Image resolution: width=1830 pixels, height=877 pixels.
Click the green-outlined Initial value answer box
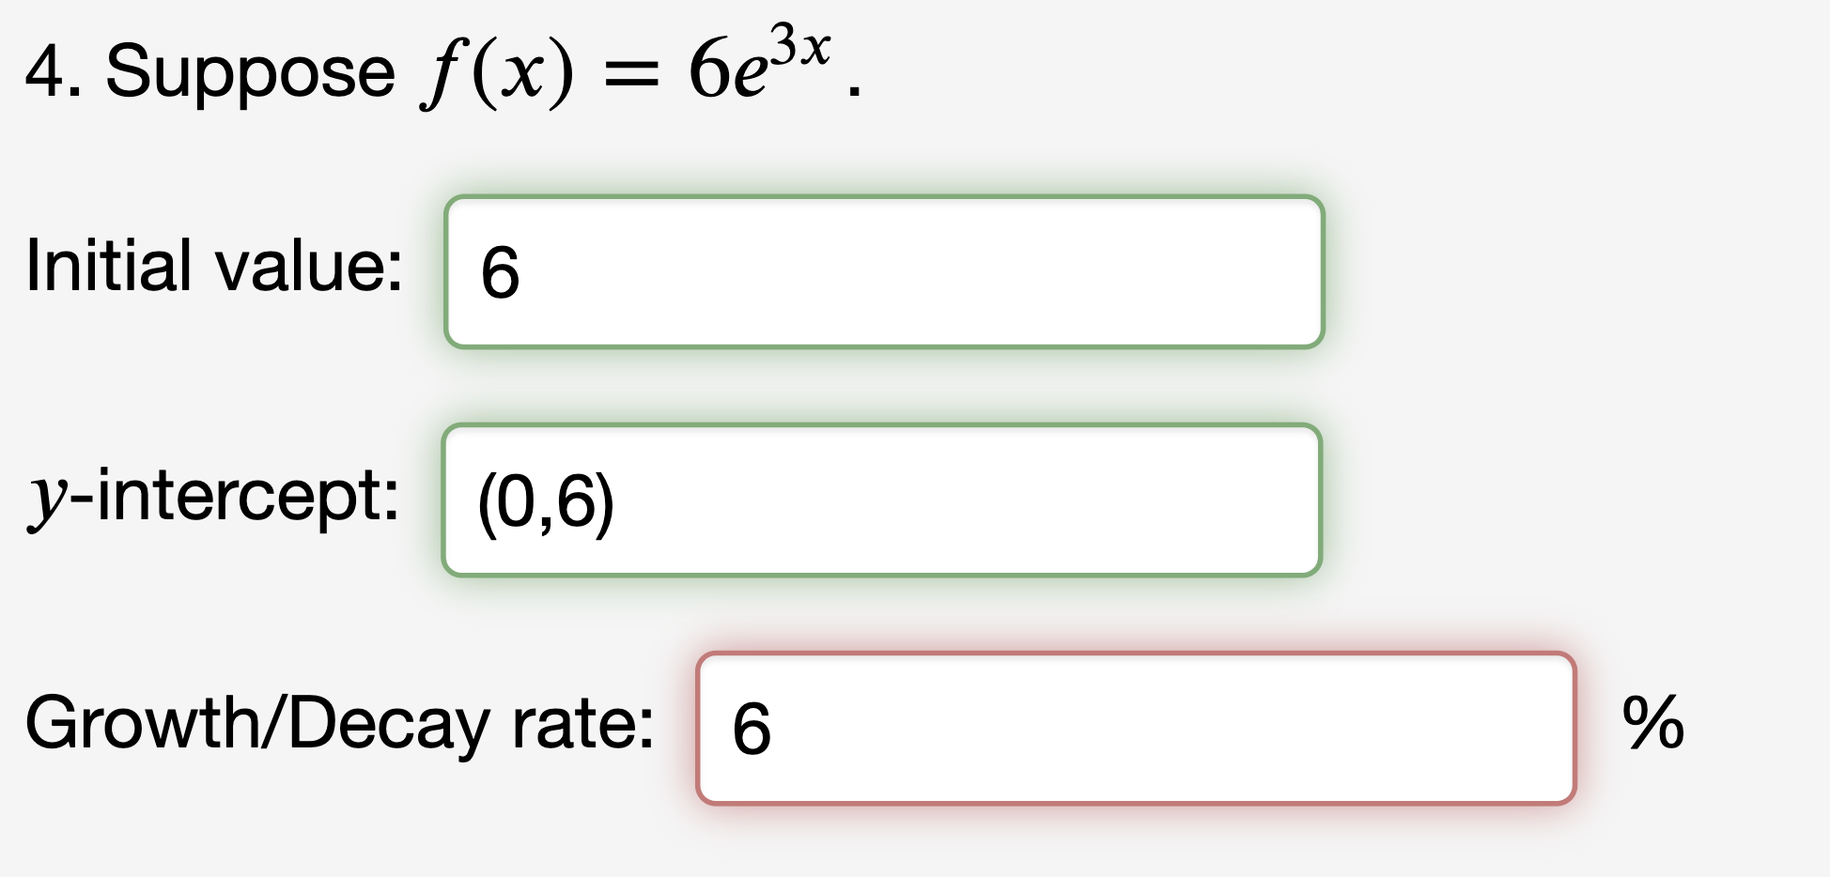click(883, 272)
